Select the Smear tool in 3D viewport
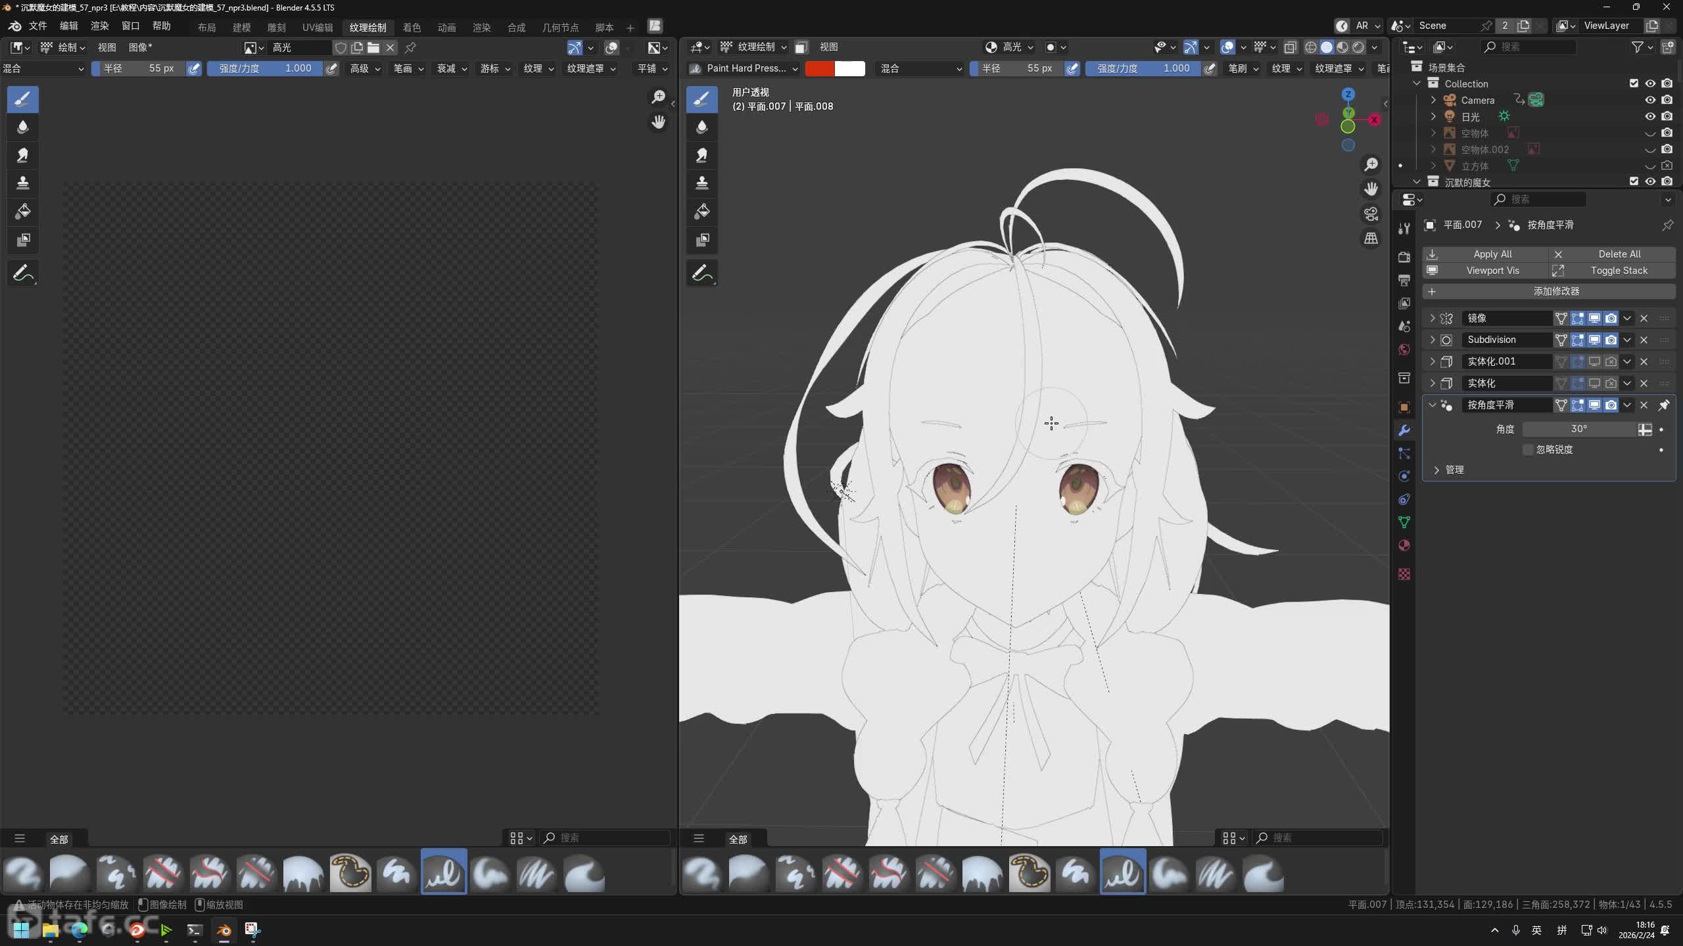 pos(701,155)
